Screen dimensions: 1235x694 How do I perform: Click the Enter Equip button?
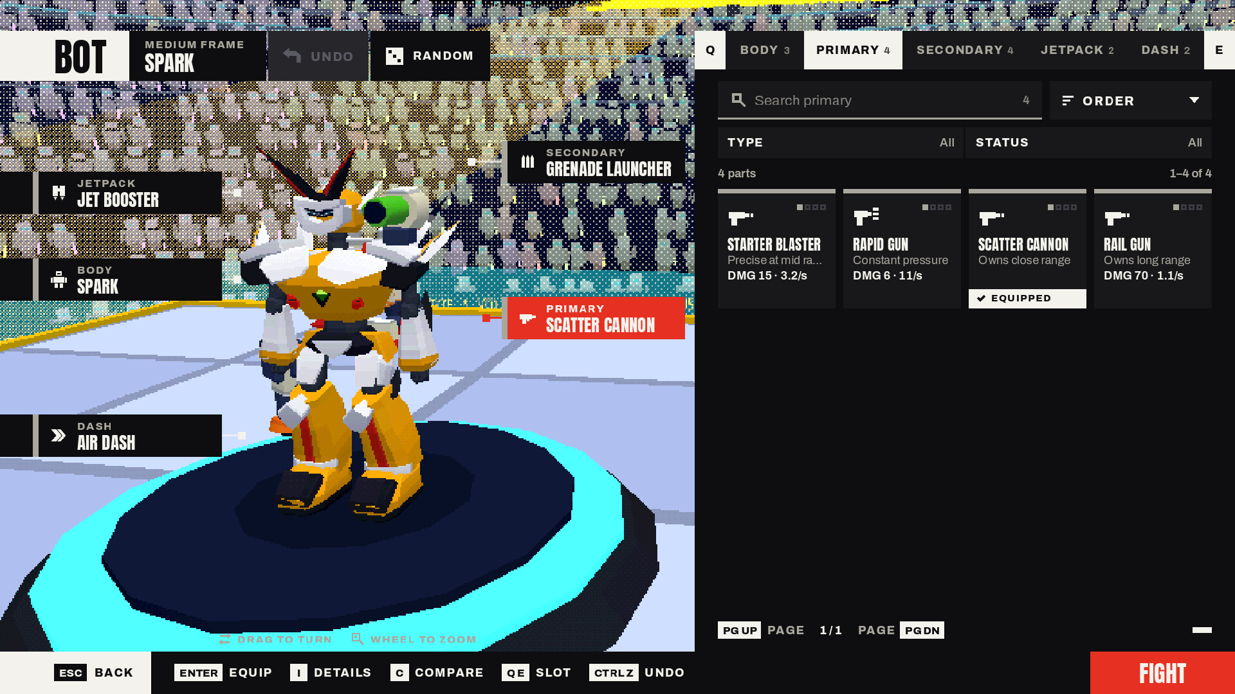tap(223, 673)
